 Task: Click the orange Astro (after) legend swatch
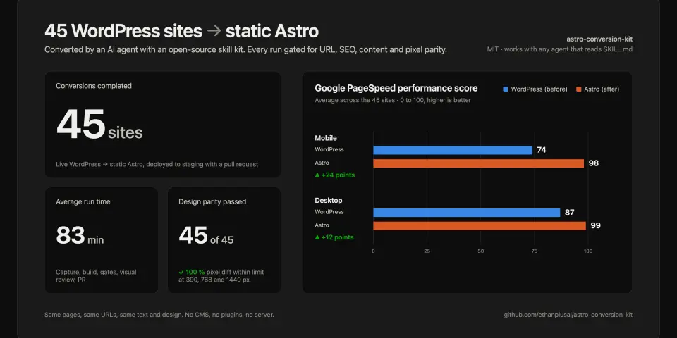click(578, 89)
